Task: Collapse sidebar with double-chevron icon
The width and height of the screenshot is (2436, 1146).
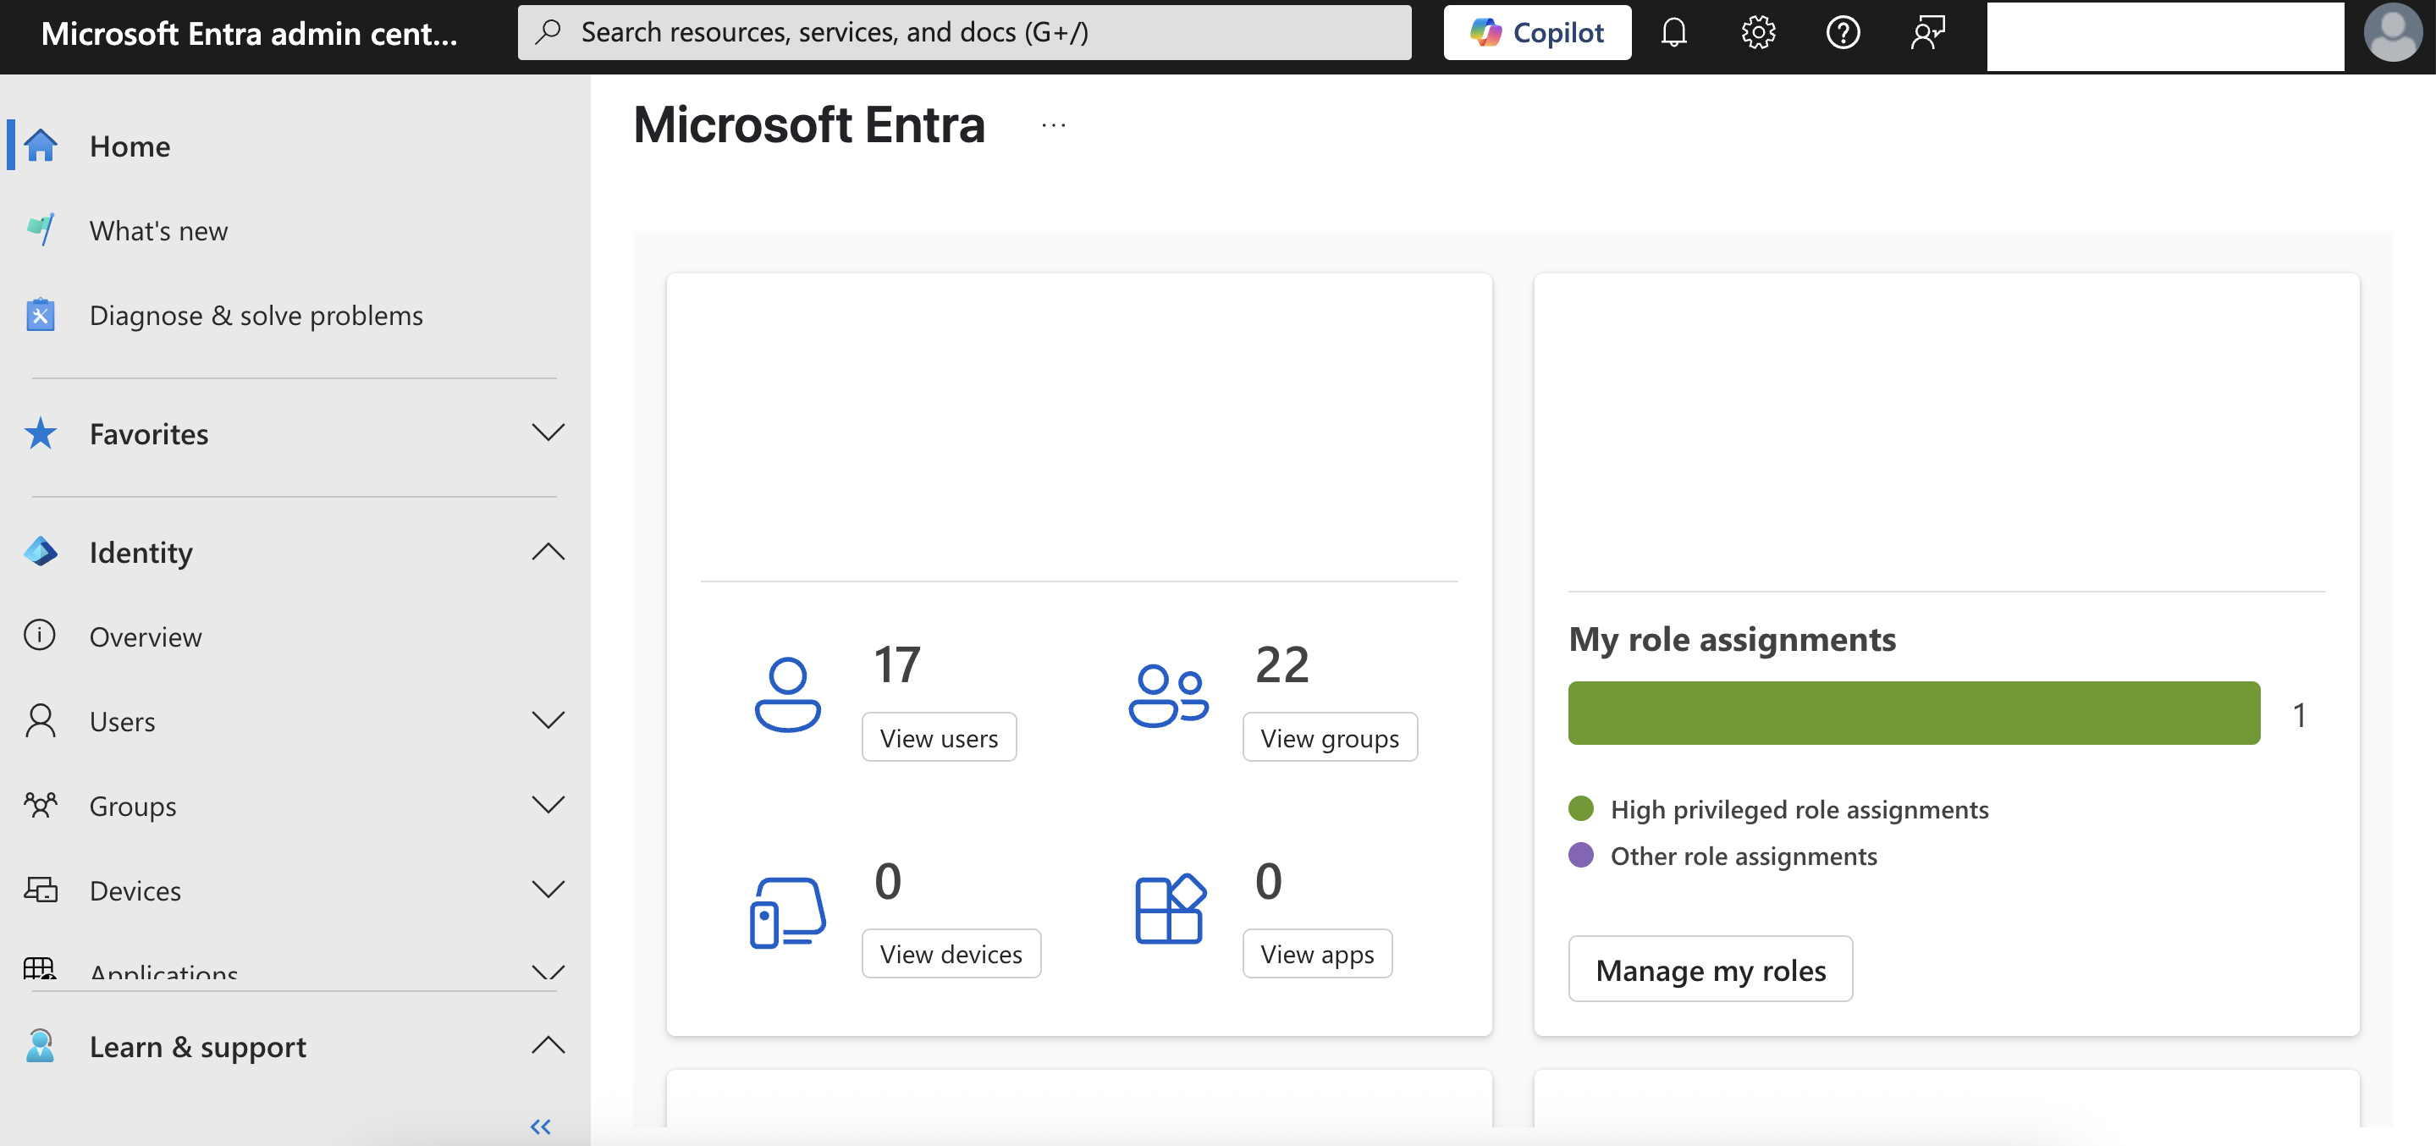Action: click(x=540, y=1127)
